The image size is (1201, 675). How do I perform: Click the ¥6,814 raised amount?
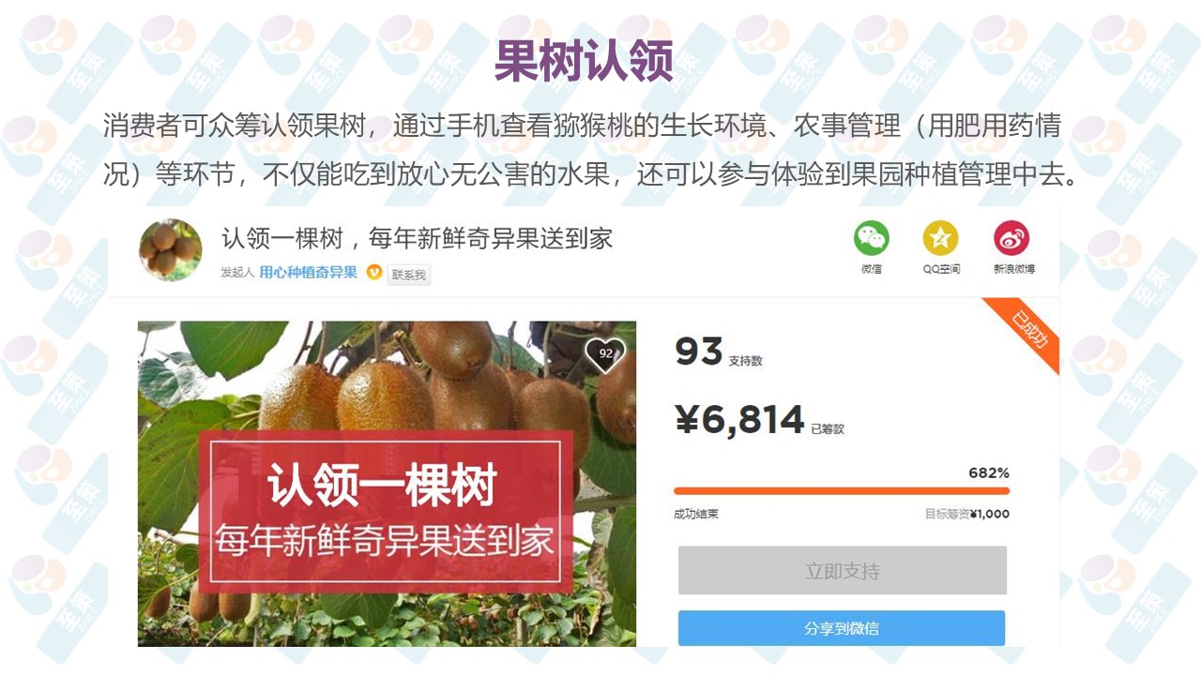click(740, 420)
